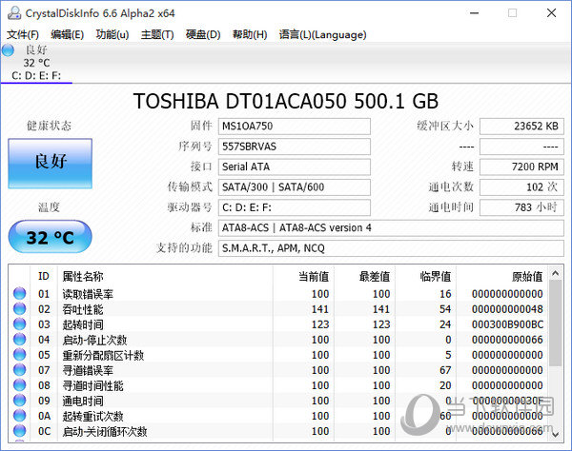
Task: Select the 启动-关闭循环次数 attribute row
Action: point(278,431)
